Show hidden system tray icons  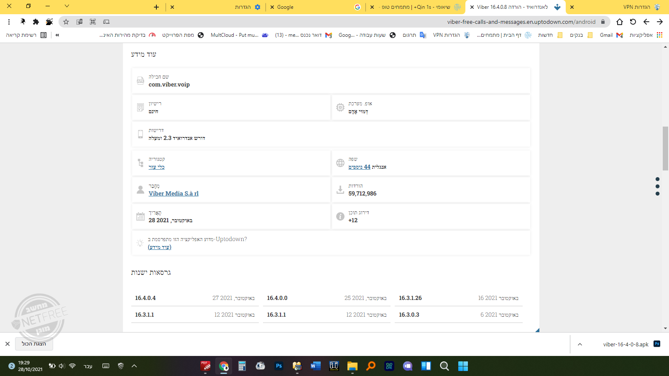click(134, 366)
